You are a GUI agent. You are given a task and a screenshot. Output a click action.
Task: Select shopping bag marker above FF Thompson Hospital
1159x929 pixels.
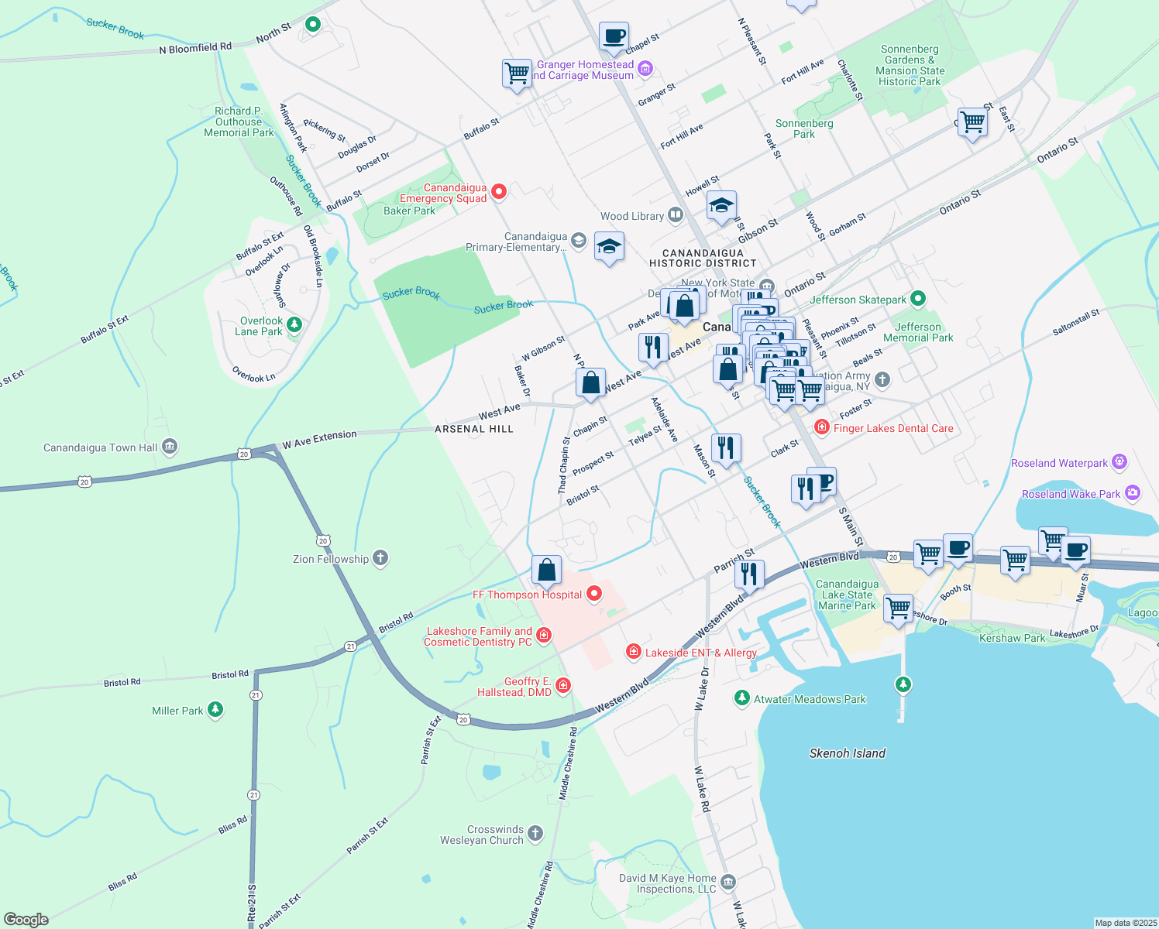546,571
